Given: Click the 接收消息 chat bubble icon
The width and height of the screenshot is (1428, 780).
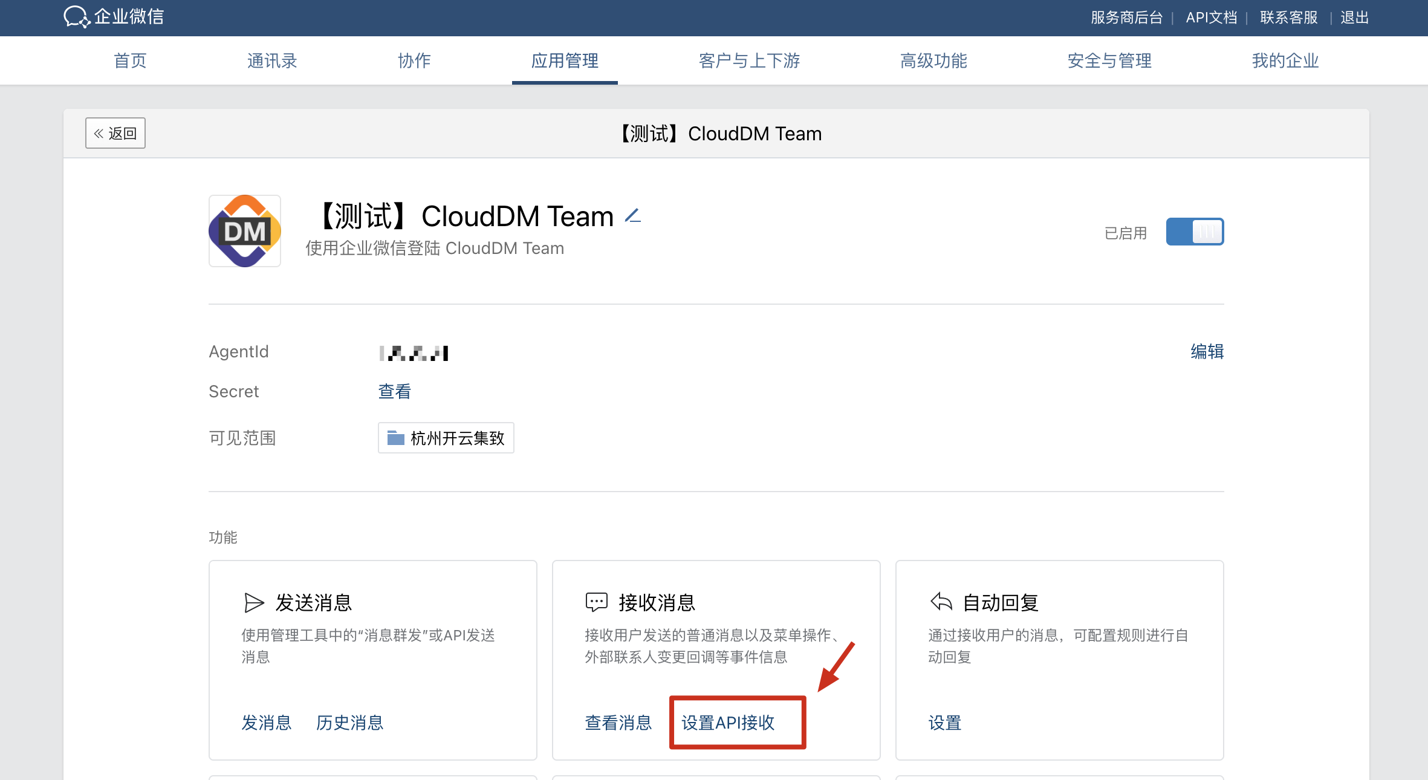Looking at the screenshot, I should (x=596, y=602).
